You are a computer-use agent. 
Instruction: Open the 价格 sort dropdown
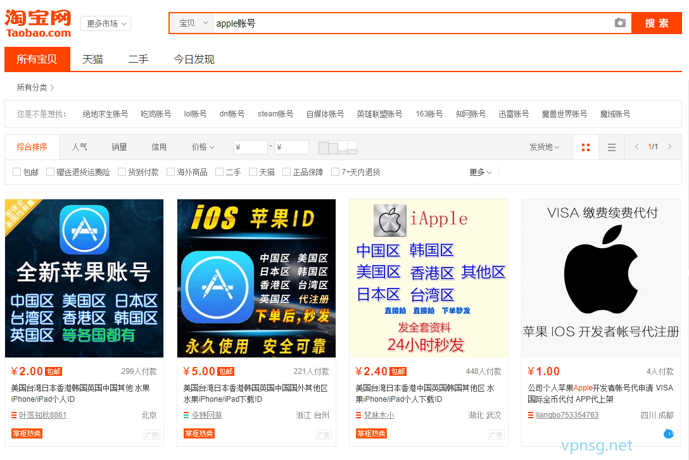pyautogui.click(x=203, y=147)
